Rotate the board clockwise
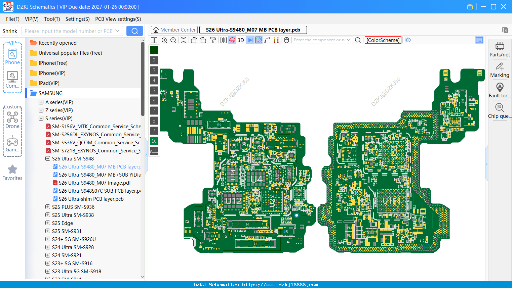Image resolution: width=512 pixels, height=288 pixels. [x=203, y=40]
